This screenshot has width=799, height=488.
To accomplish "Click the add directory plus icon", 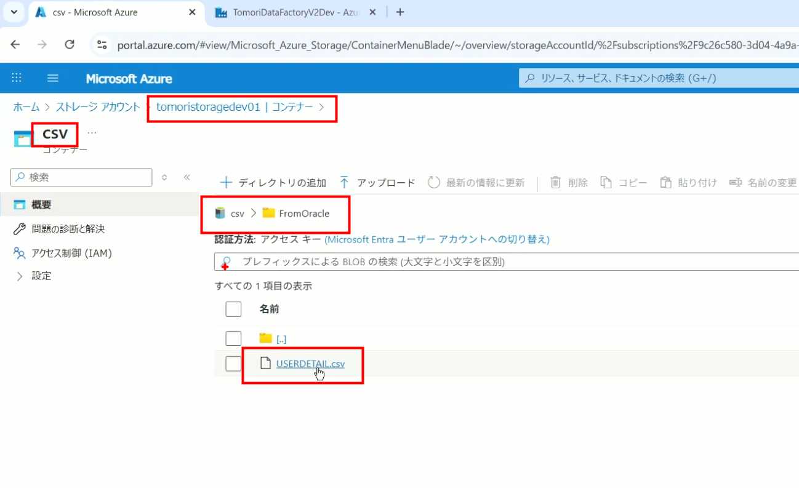I will click(x=227, y=182).
